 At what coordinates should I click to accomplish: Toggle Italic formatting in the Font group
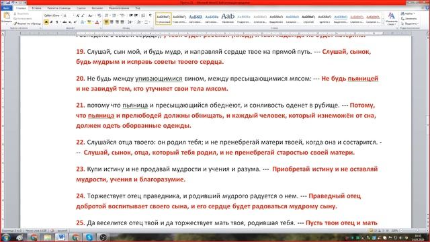(52, 22)
